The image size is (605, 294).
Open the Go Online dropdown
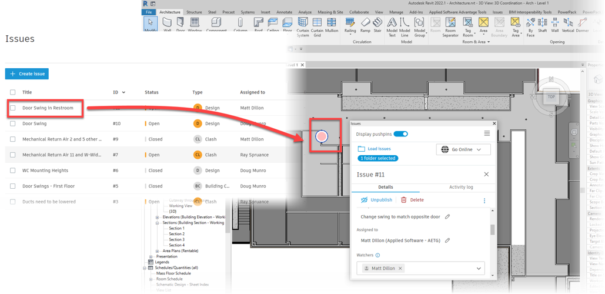click(x=463, y=149)
